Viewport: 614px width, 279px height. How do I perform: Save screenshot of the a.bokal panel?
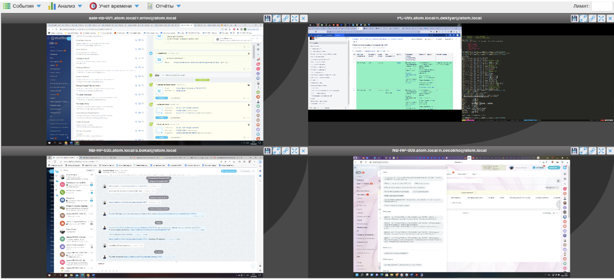(268, 151)
